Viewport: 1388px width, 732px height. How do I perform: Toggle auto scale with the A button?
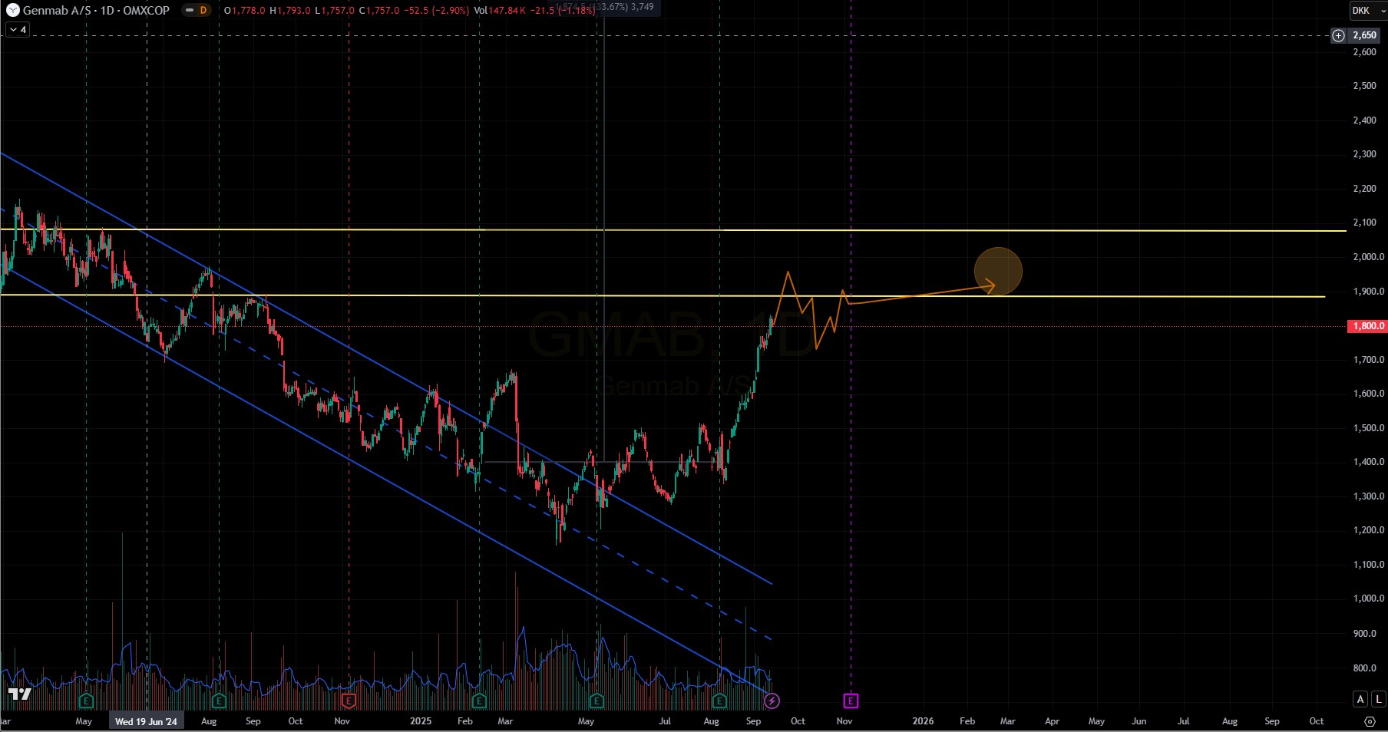click(x=1360, y=699)
